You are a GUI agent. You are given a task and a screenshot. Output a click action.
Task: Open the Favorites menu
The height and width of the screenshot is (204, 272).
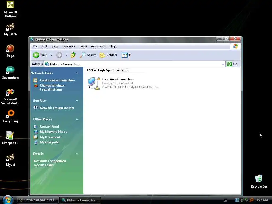(69, 46)
